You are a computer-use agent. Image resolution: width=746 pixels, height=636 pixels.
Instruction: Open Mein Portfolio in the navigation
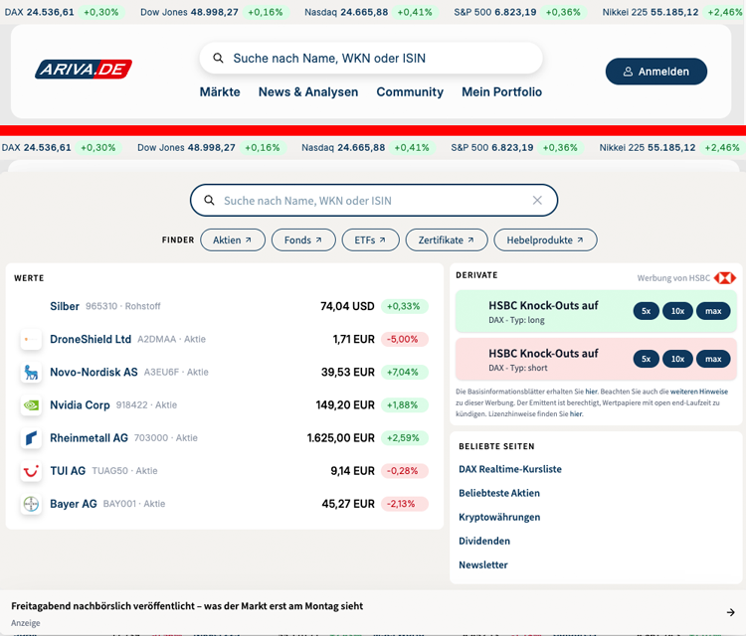click(x=501, y=92)
